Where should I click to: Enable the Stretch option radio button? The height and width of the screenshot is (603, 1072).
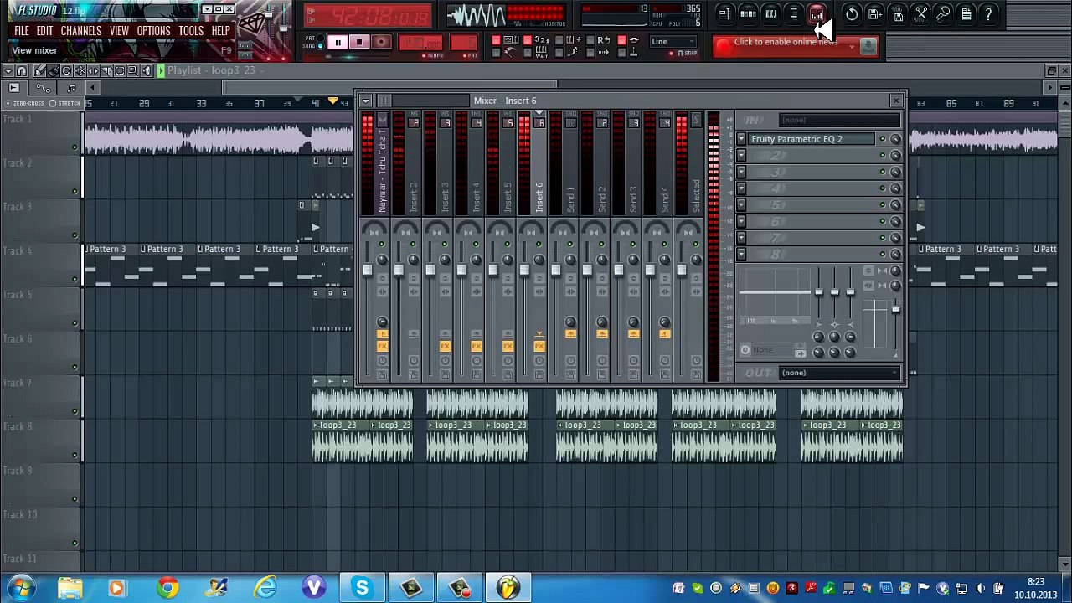[53, 103]
